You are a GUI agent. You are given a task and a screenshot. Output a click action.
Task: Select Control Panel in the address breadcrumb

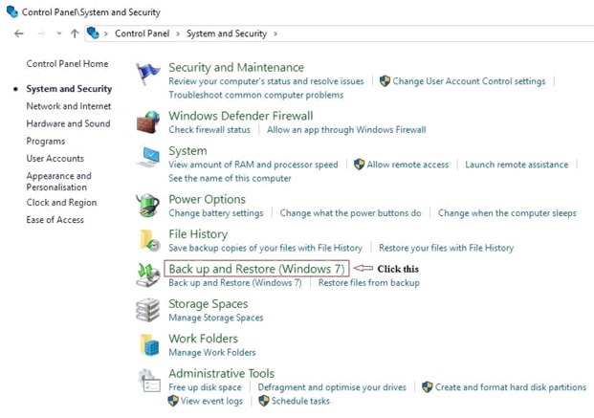(143, 33)
